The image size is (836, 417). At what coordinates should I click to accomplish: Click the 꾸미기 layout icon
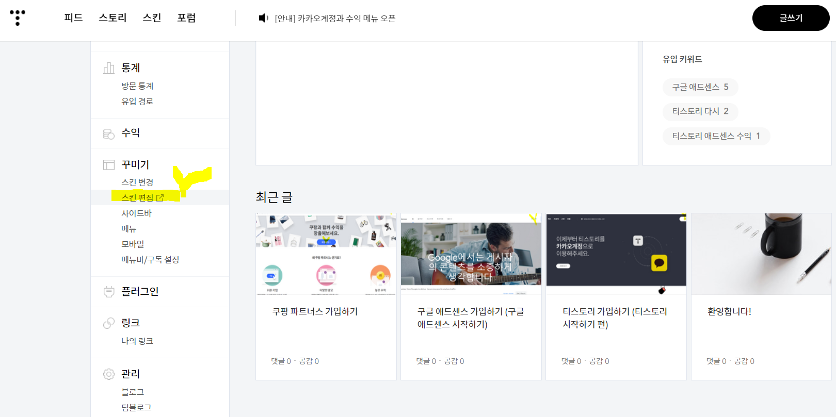[109, 165]
